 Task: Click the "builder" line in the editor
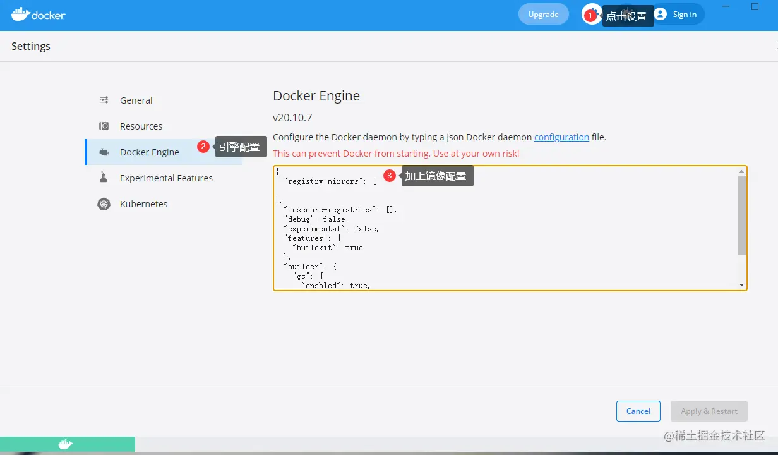click(310, 267)
